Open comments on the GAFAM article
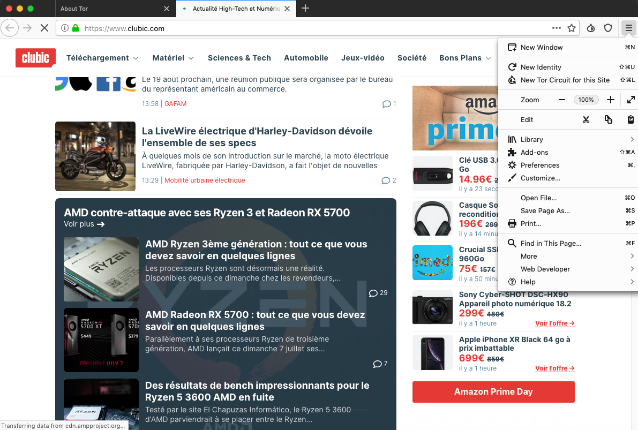The image size is (638, 430). (389, 104)
